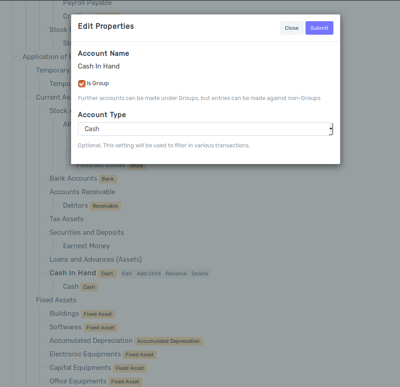Select Securities and Deposits account

[x=86, y=232]
